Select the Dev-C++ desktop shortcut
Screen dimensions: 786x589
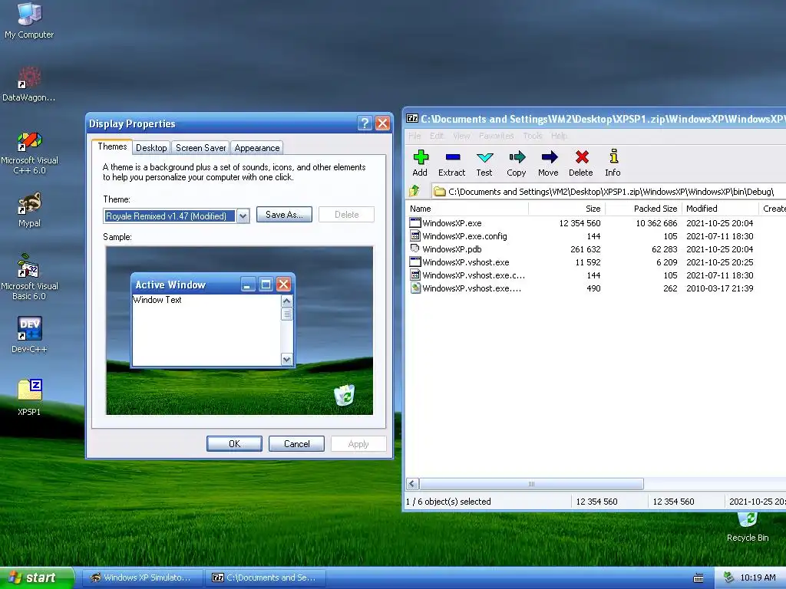(x=29, y=334)
